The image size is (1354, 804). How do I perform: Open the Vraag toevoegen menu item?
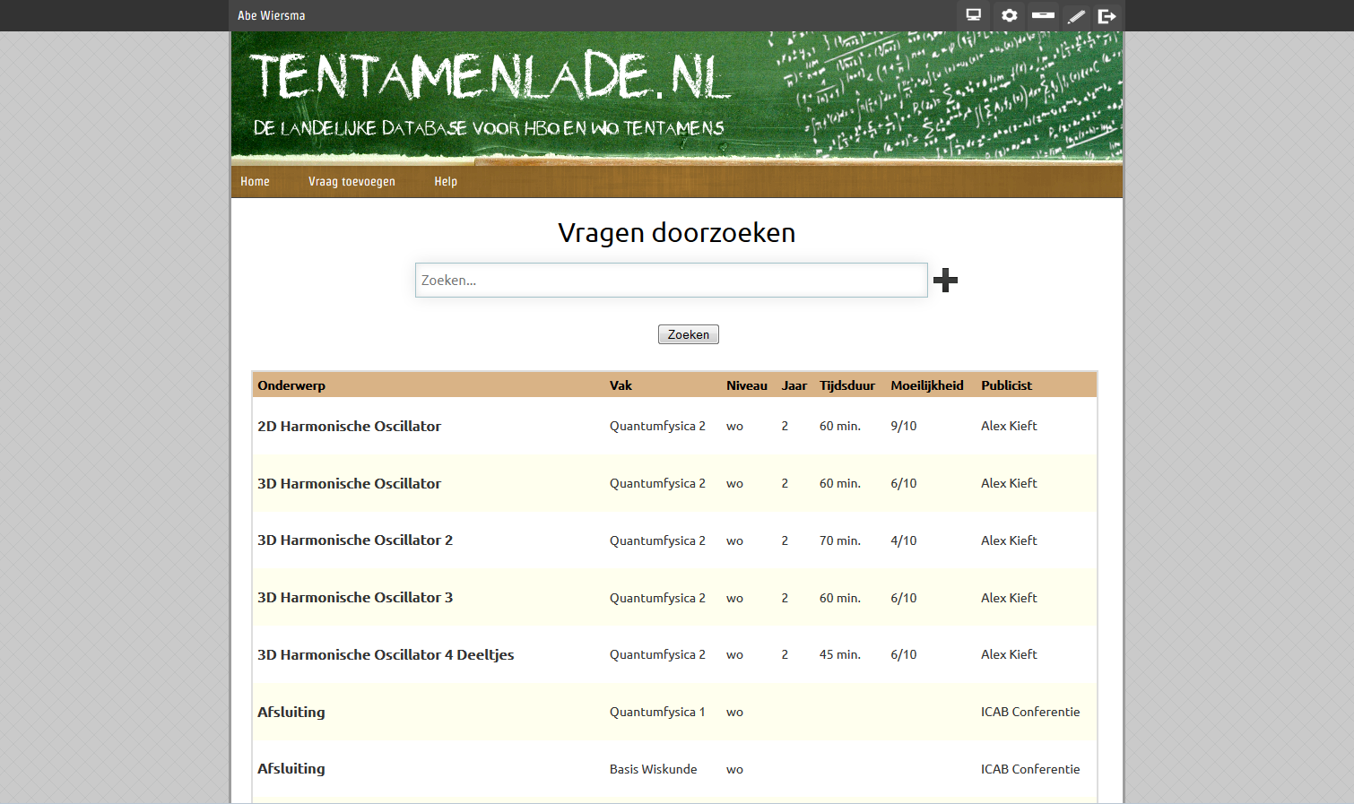pyautogui.click(x=352, y=182)
